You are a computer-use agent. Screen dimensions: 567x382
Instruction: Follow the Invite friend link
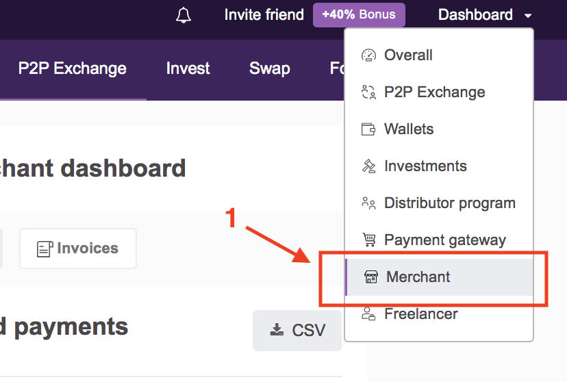[x=264, y=15]
